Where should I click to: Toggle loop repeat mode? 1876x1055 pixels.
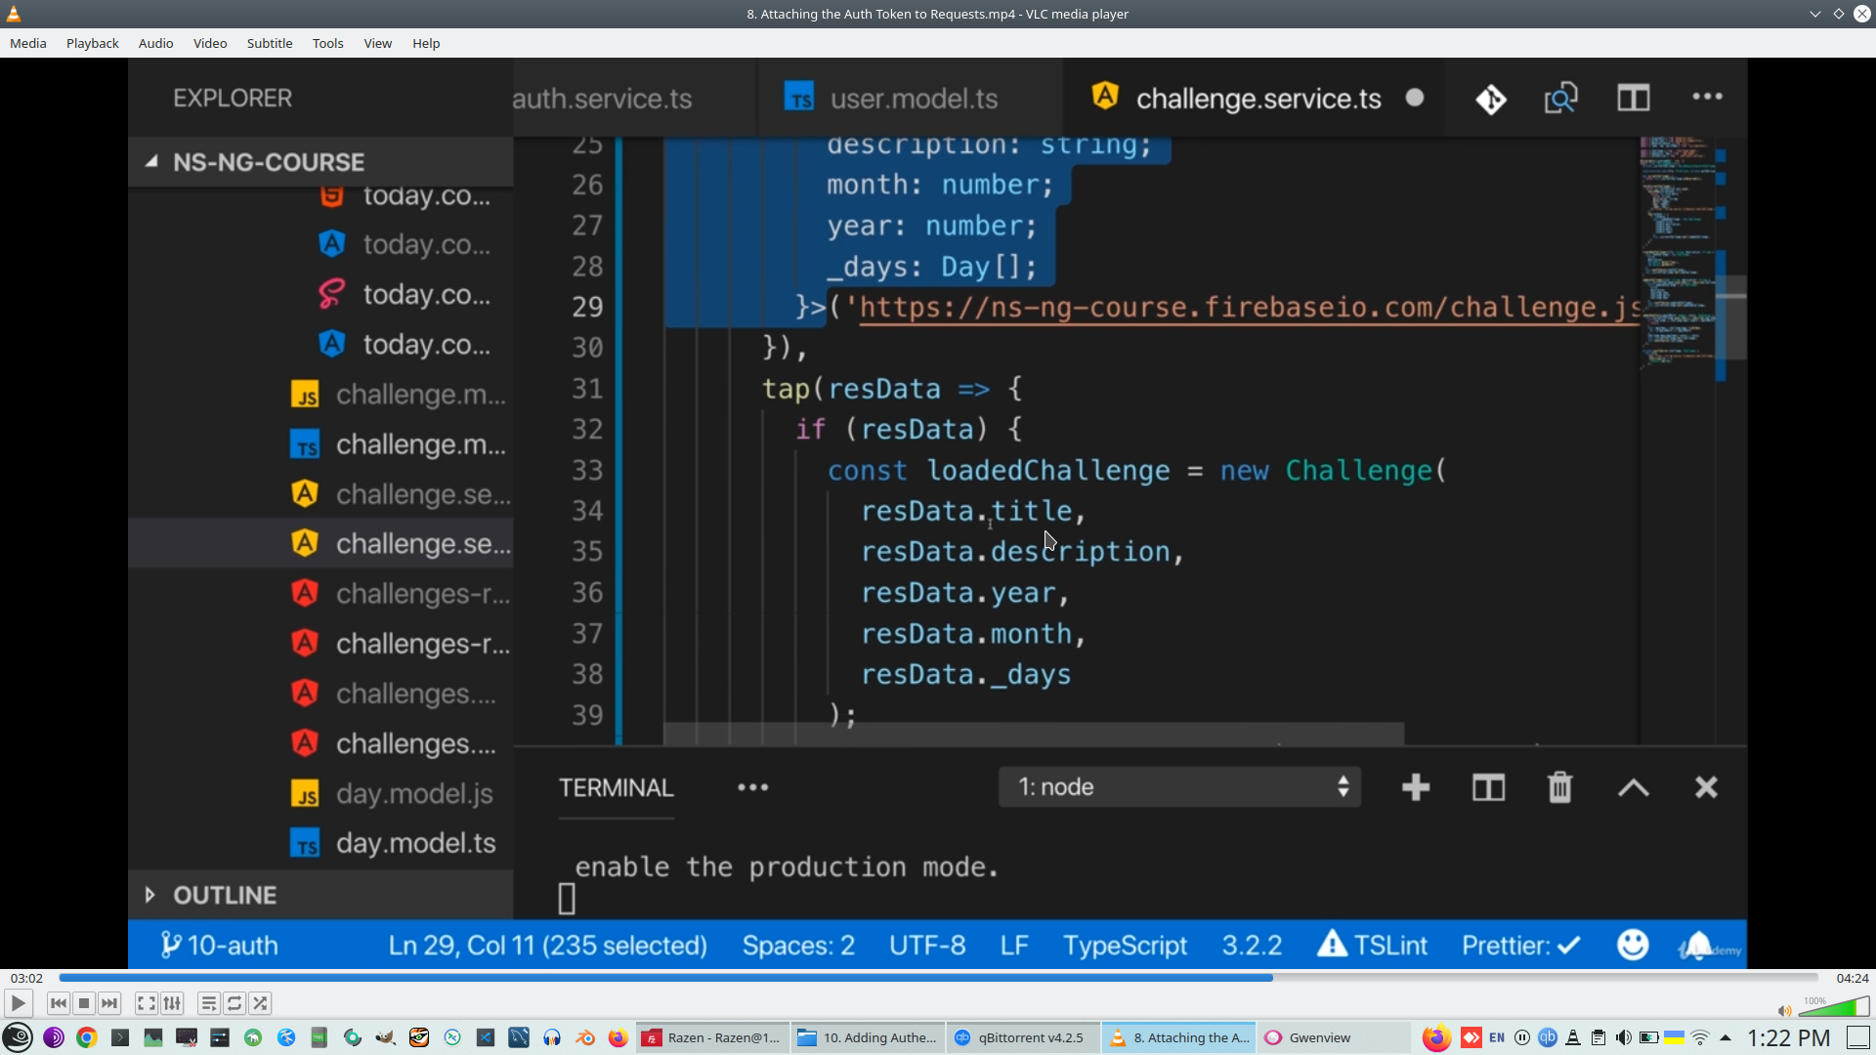pos(234,1003)
